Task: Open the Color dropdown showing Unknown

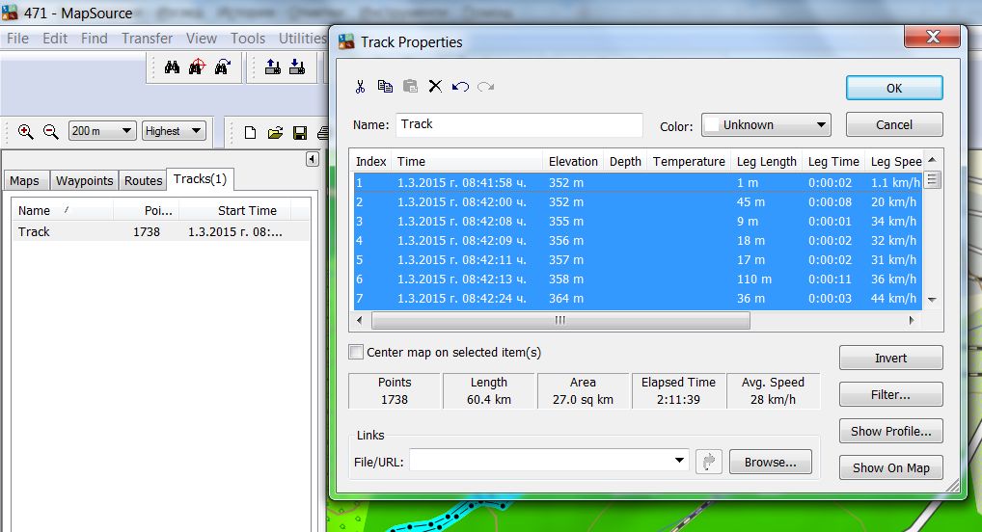Action: (766, 125)
